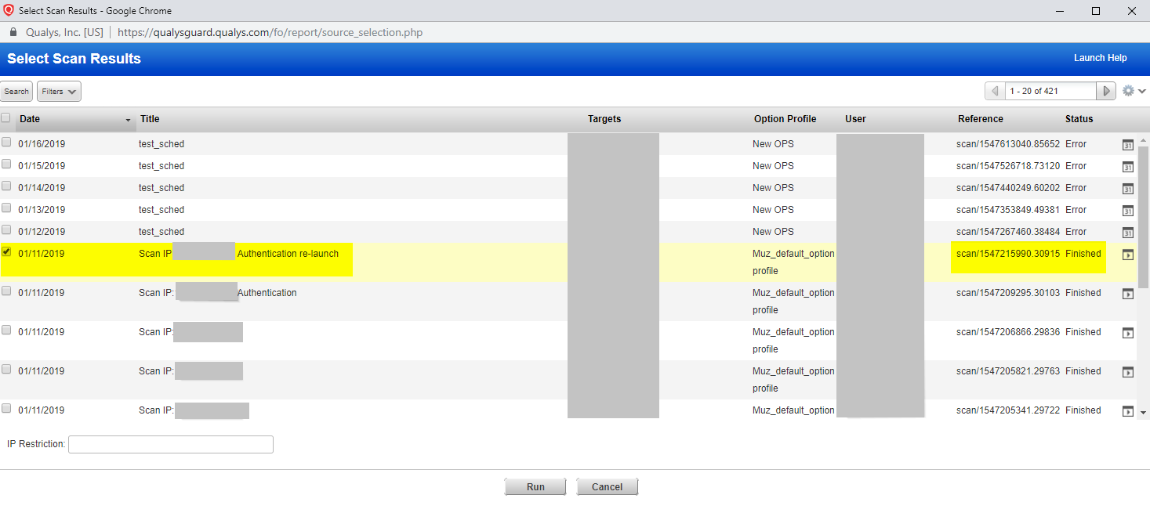Click the sort arrow on the Date column
This screenshot has height=513, width=1150.
pyautogui.click(x=128, y=120)
